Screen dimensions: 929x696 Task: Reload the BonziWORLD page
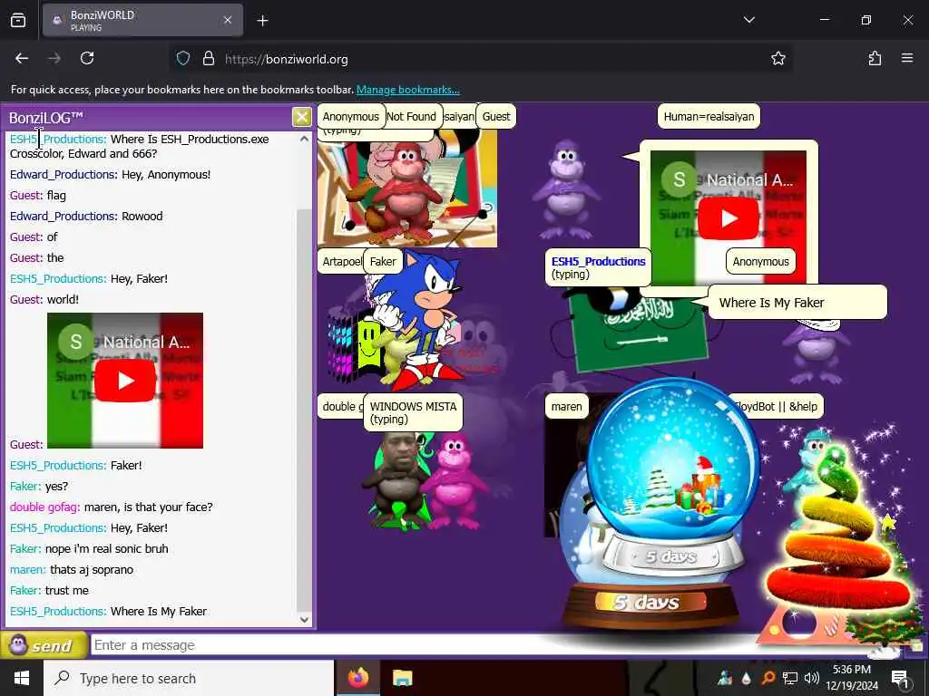pos(87,58)
